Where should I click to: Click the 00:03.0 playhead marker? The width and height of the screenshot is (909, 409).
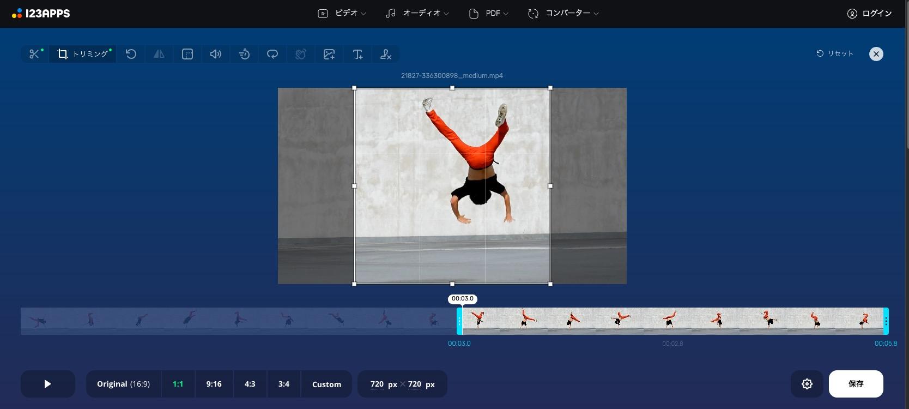(463, 299)
